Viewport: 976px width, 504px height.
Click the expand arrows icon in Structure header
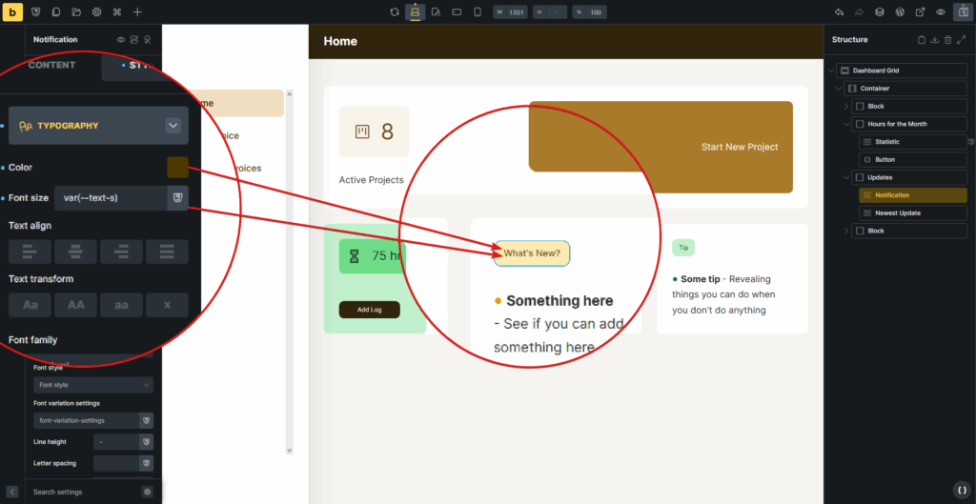coord(961,40)
